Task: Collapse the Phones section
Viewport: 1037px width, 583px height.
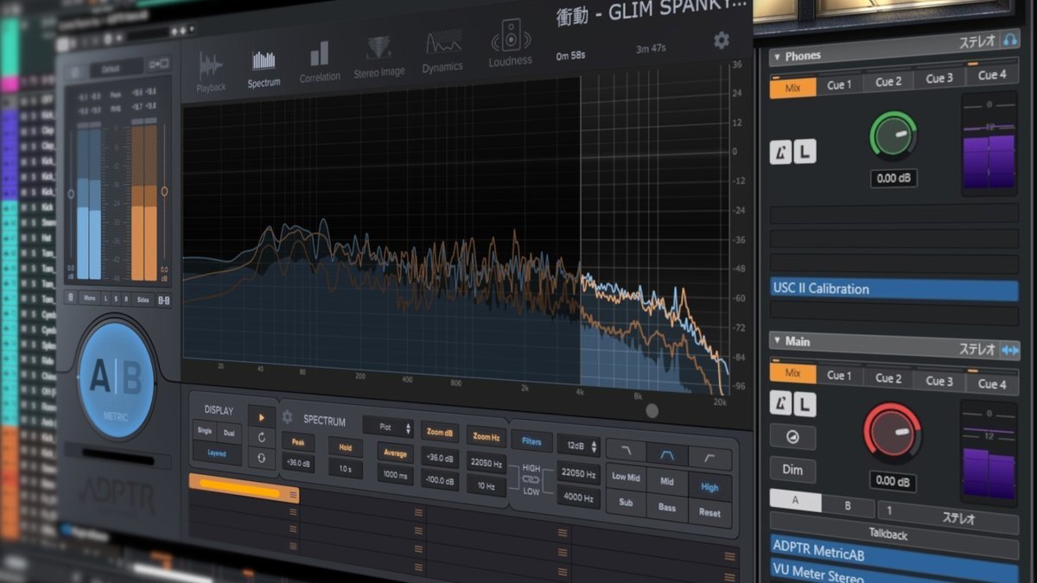Action: pyautogui.click(x=776, y=57)
